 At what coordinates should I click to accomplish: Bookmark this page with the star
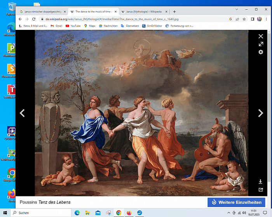(x=244, y=19)
